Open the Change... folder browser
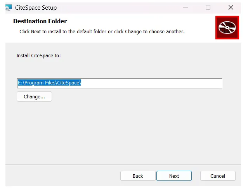 pyautogui.click(x=34, y=96)
